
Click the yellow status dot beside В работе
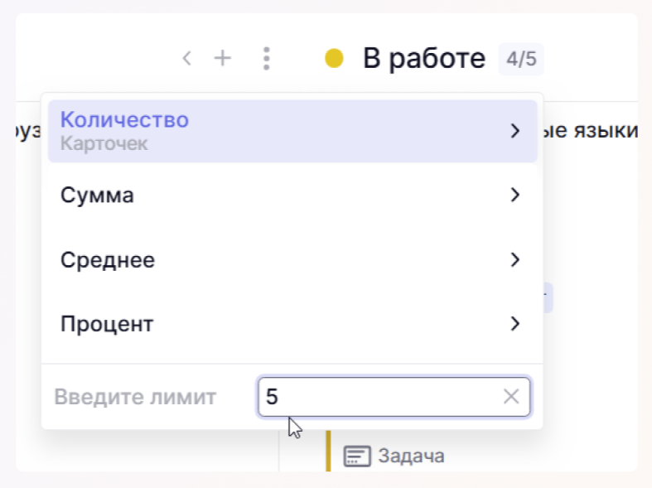334,58
